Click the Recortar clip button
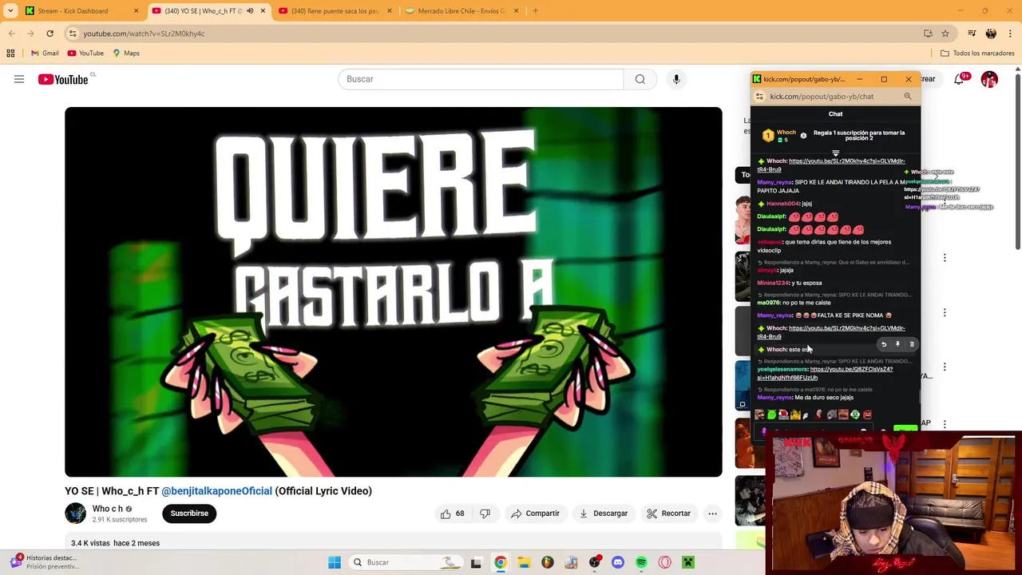Viewport: 1022px width, 575px height. pos(669,514)
